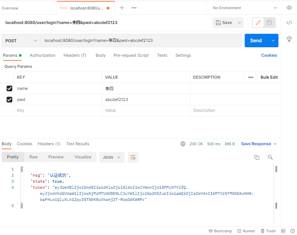Image resolution: width=297 pixels, height=235 pixels.
Task: Collapse the opening brace on line 1
Action: coord(22,169)
